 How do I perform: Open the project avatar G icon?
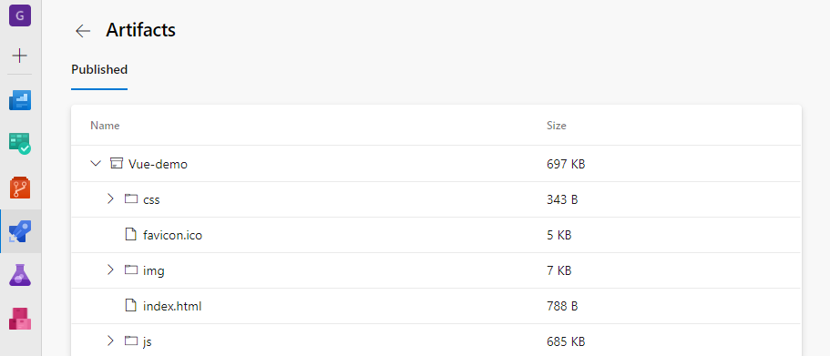[x=20, y=15]
